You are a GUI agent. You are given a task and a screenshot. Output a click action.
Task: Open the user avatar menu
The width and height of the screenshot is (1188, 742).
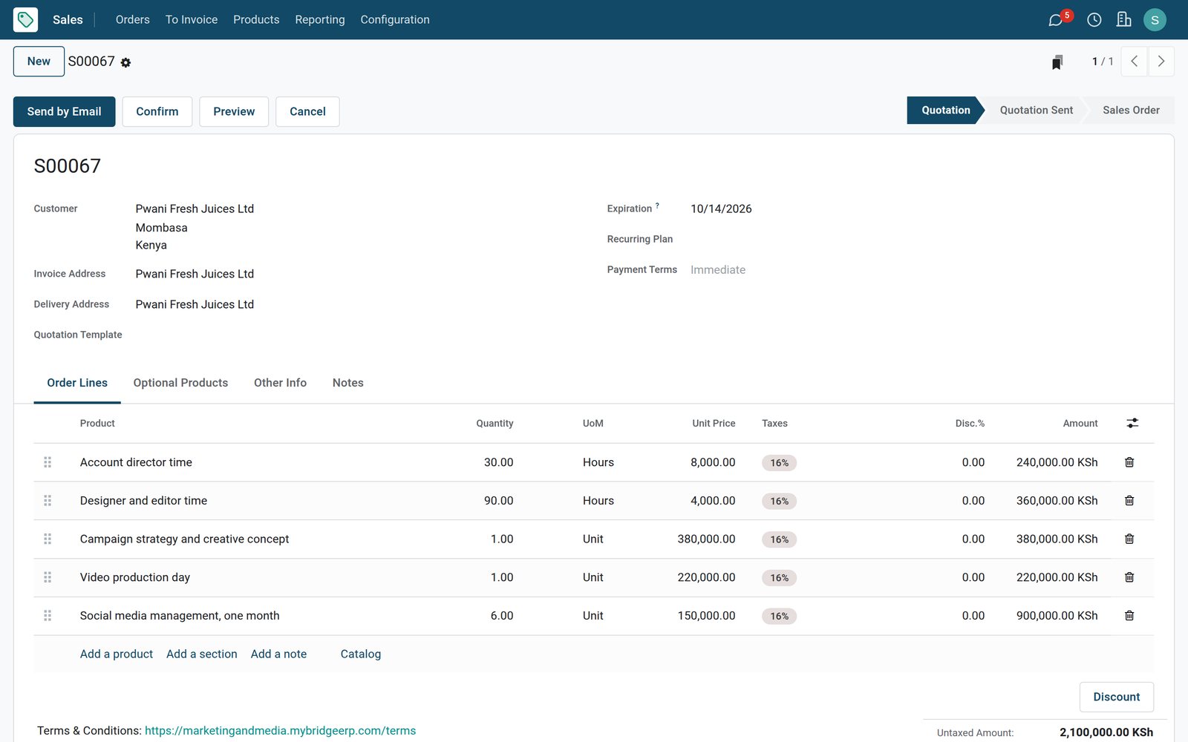click(x=1155, y=20)
